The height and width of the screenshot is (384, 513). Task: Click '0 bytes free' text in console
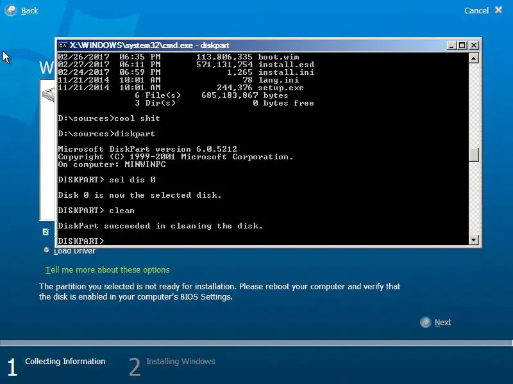(283, 103)
